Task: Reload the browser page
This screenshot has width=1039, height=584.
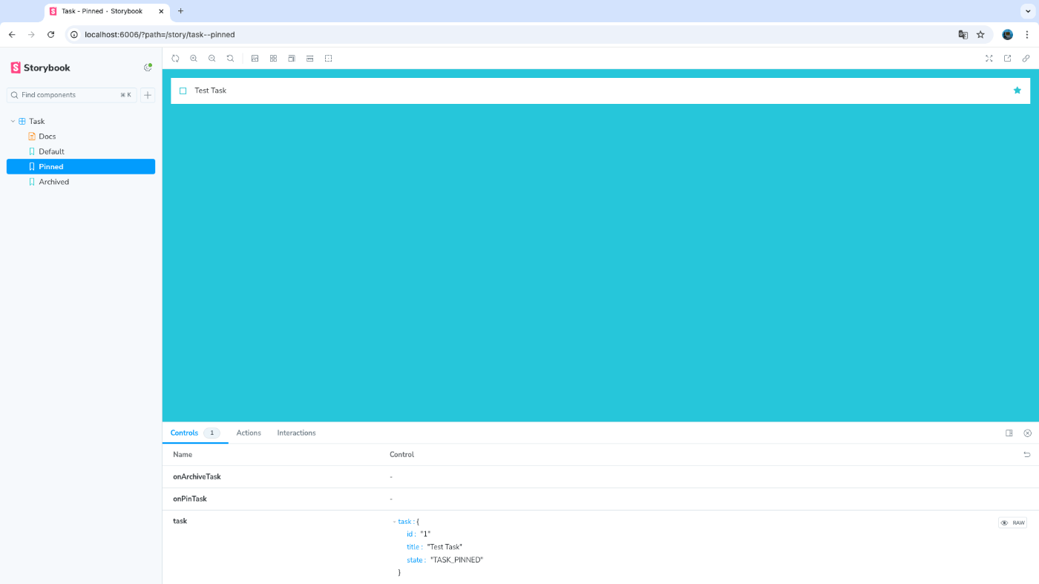Action: pos(50,34)
